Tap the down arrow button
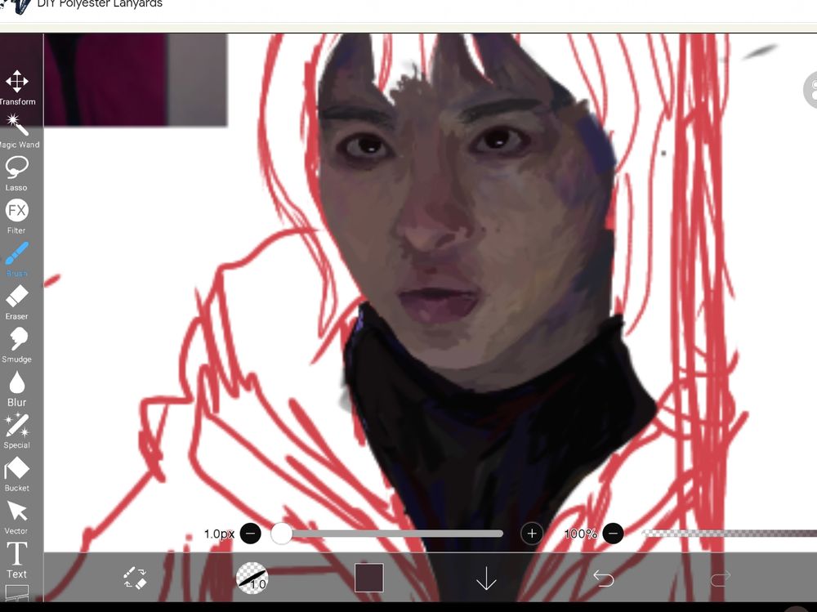 tap(486, 578)
